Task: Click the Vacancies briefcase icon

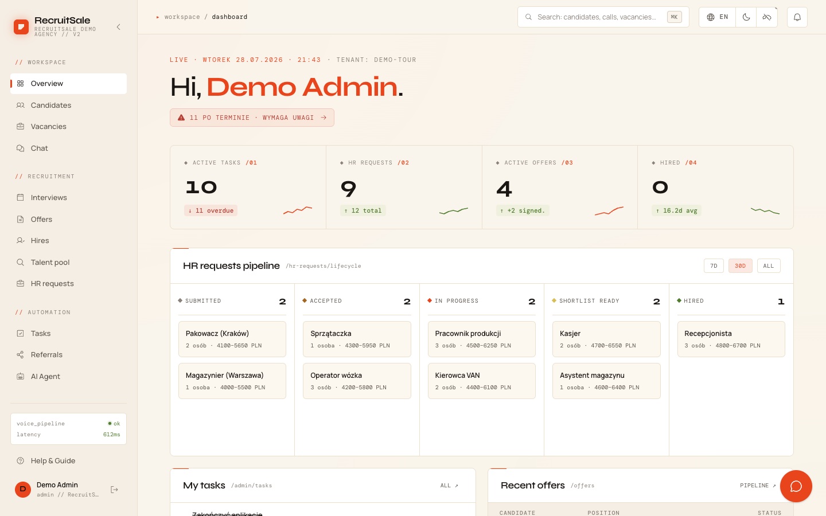Action: coord(21,127)
